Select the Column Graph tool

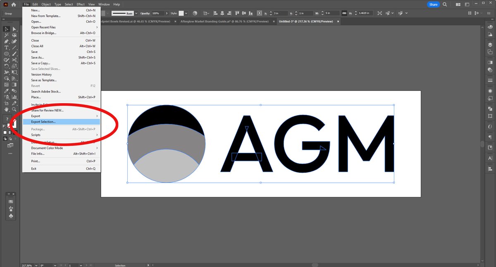click(x=14, y=97)
